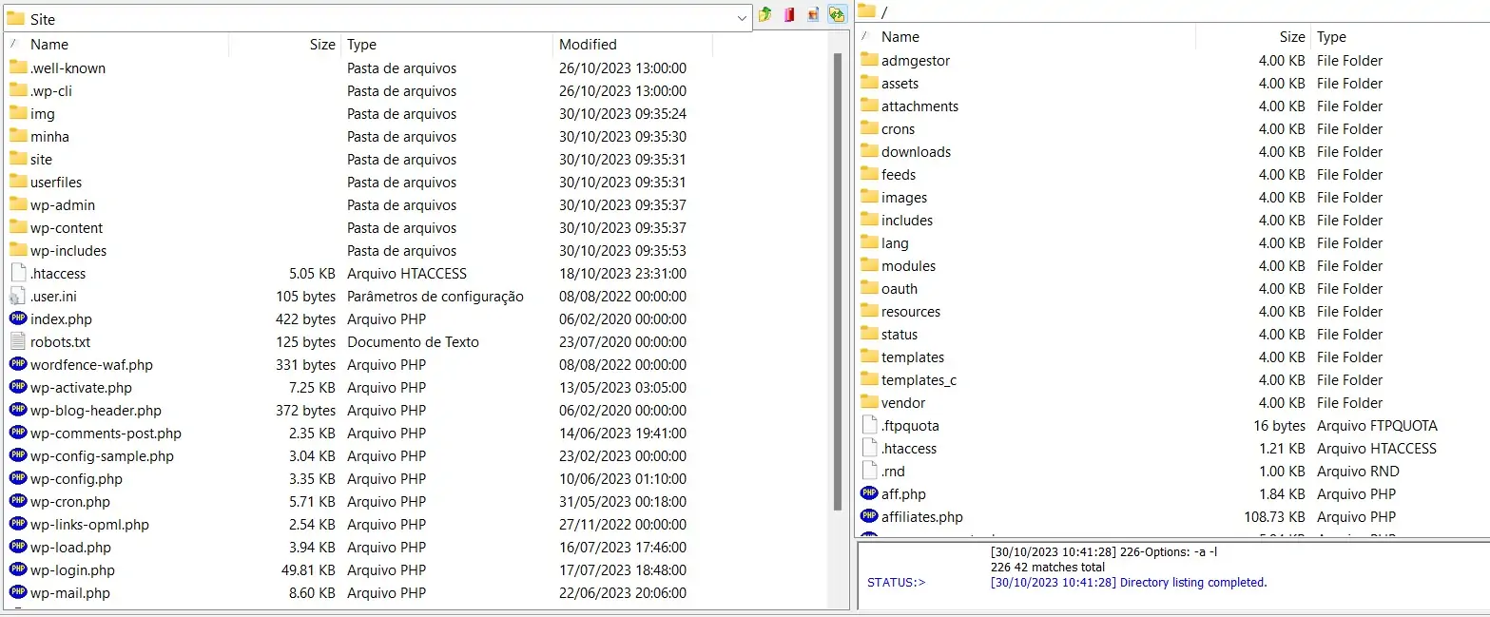This screenshot has width=1490, height=617.
Task: Click the document icon beside the red book
Action: click(x=813, y=14)
